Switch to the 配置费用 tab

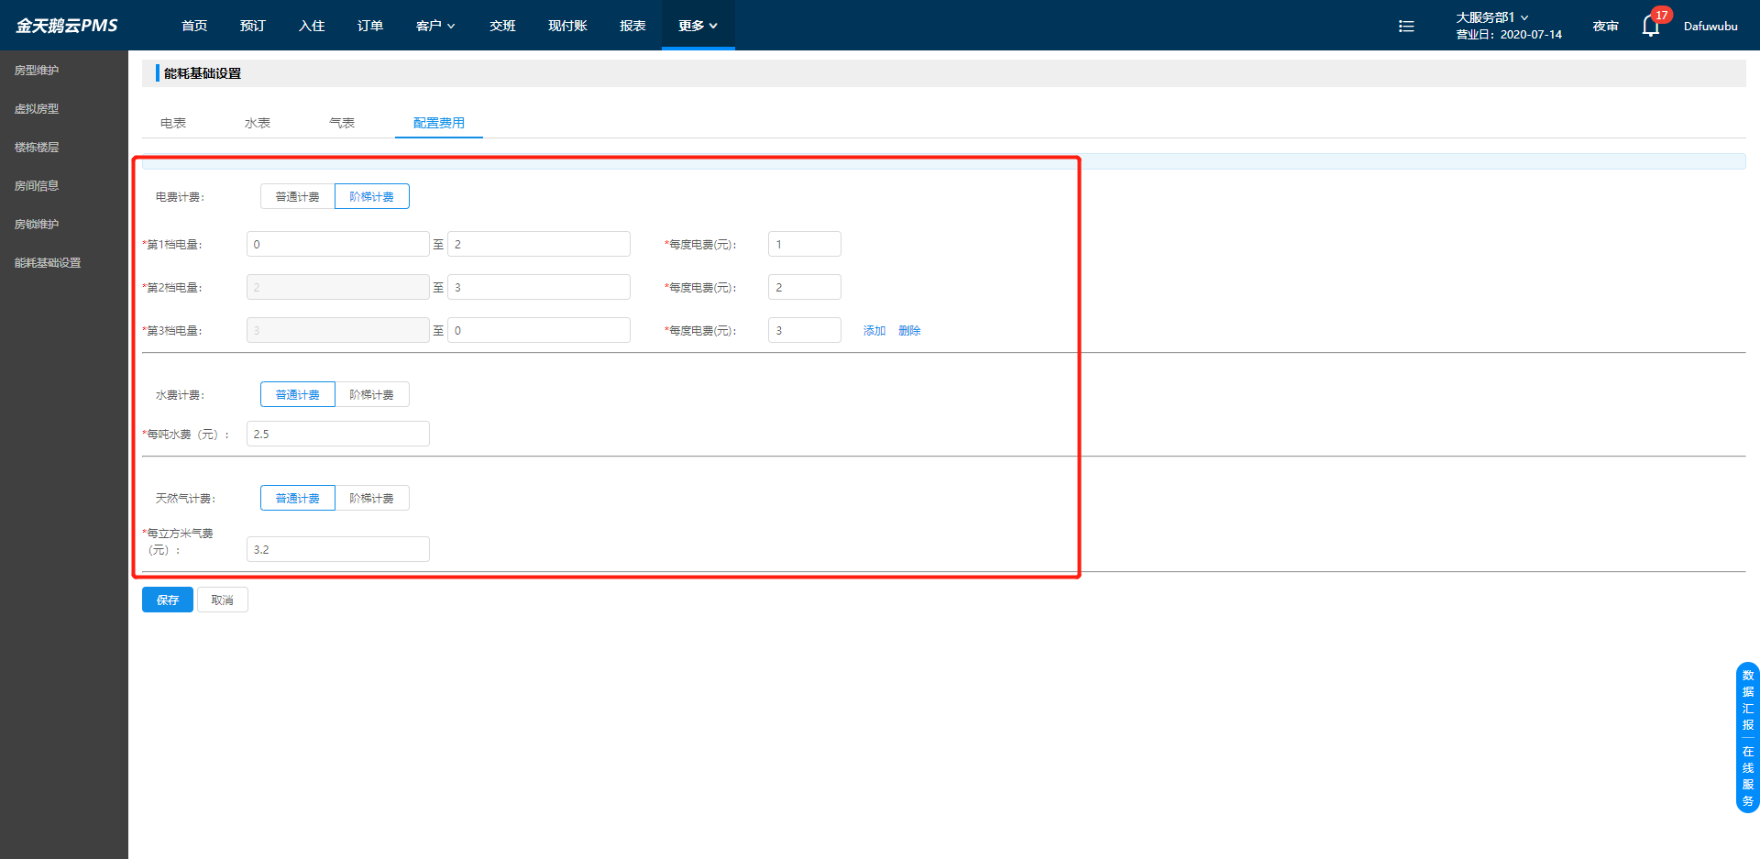click(x=439, y=123)
